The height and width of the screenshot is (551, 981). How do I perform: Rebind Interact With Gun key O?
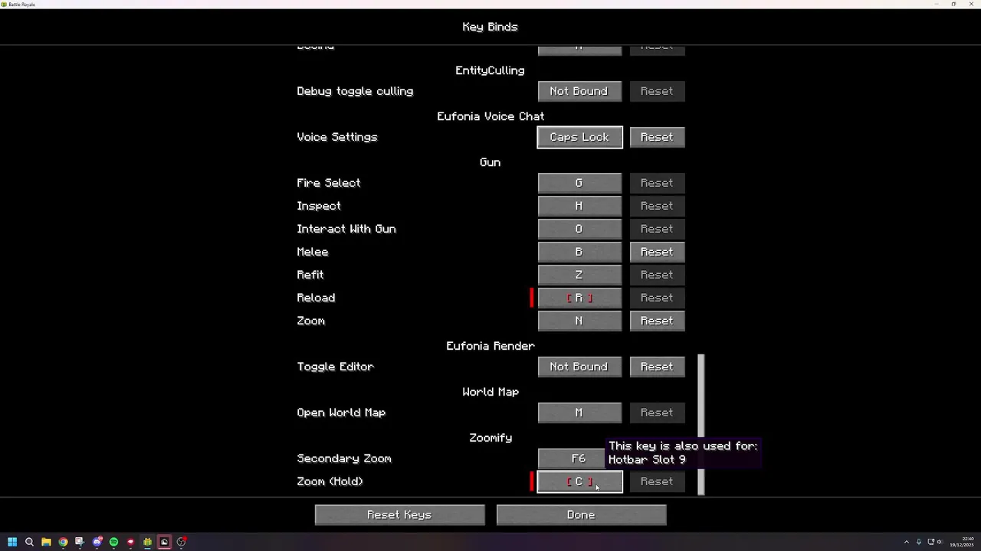pyautogui.click(x=579, y=229)
